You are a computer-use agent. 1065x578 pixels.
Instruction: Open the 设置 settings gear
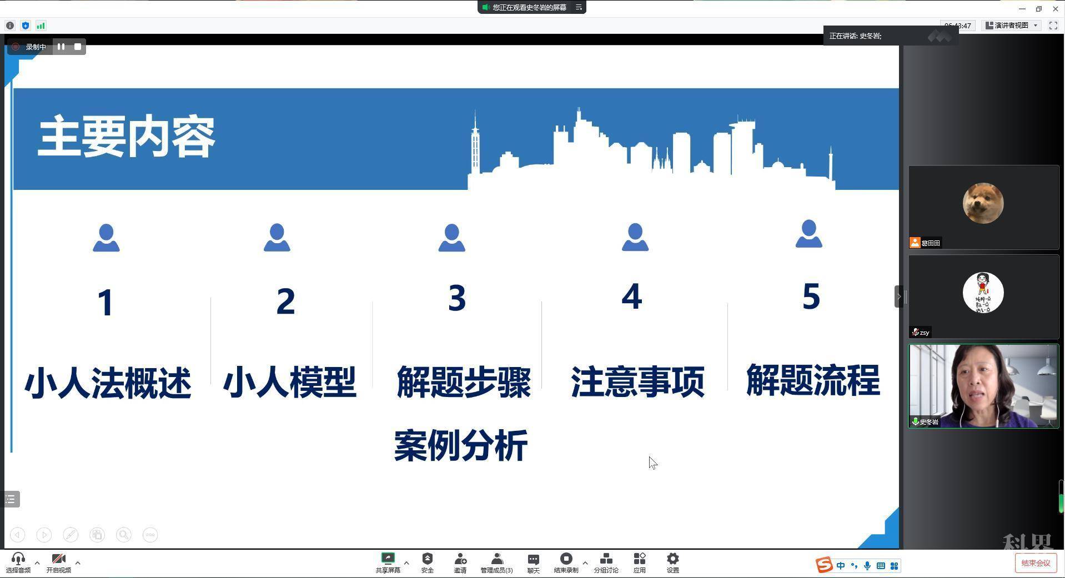672,562
